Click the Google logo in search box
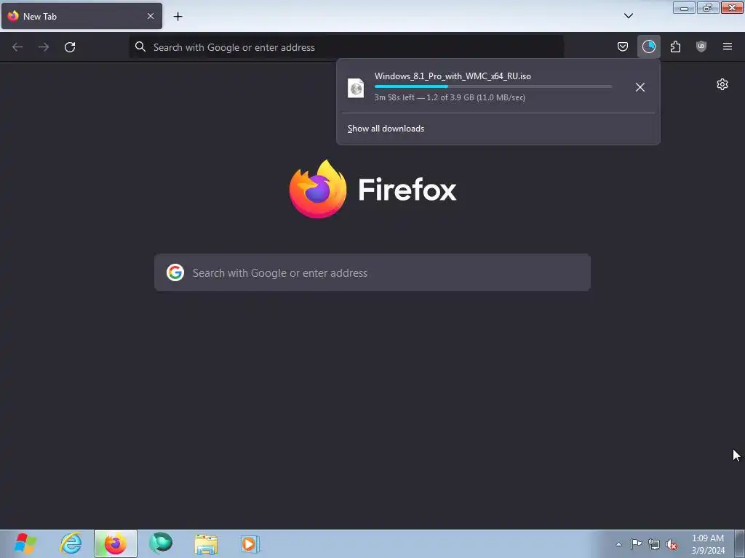Screen dimensions: 745x558 point(175,273)
